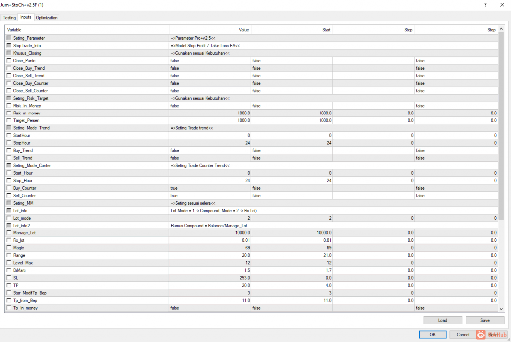Viewport: 511px width, 342px height.
Task: Edit the Tp_from_Bep value 11.0
Action: coord(210,300)
